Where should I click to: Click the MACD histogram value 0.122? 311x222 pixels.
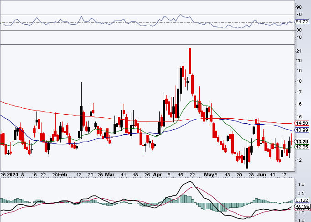click(302, 201)
